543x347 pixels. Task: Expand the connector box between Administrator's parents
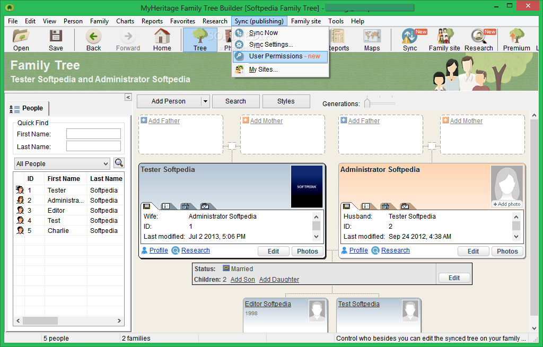pyautogui.click(x=432, y=146)
